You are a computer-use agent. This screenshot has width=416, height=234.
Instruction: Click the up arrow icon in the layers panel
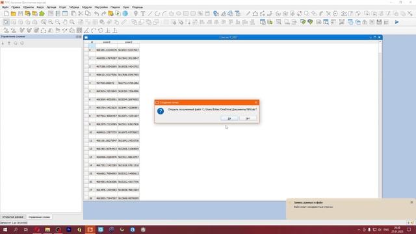(x=9, y=43)
